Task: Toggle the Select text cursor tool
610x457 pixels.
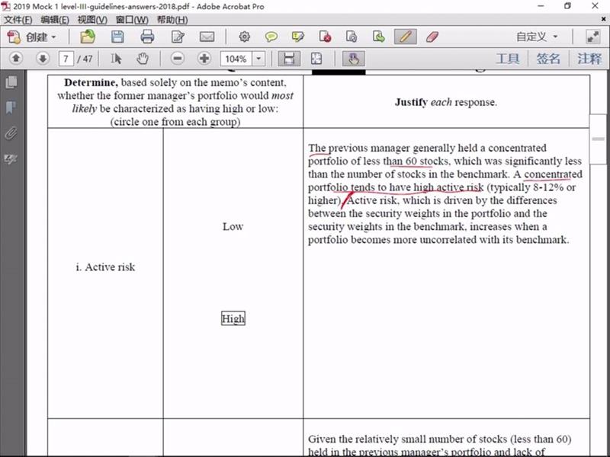Action: 116,59
